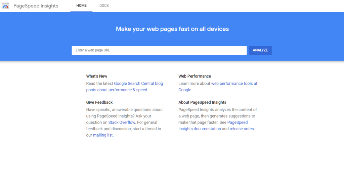Switch to the HOME tab

click(81, 6)
